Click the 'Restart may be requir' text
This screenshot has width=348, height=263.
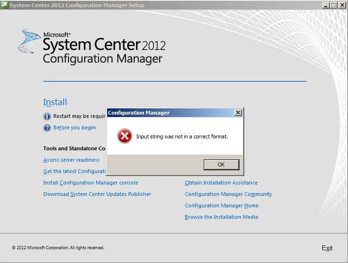point(79,116)
